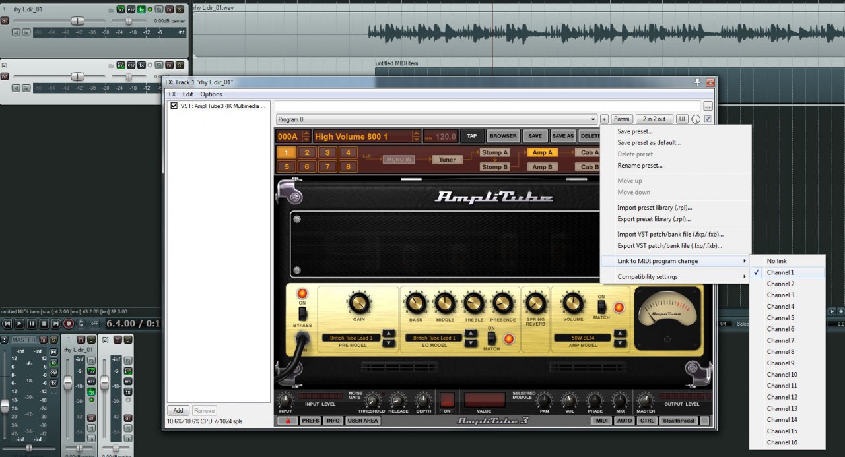The image size is (845, 457).
Task: Open FX chain for track [2] header
Action: pos(141,65)
